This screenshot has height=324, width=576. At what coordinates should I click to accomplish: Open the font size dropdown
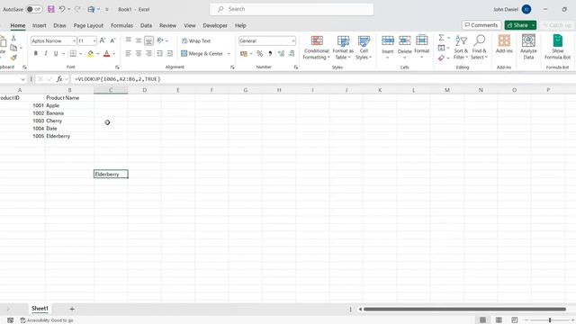click(x=94, y=40)
